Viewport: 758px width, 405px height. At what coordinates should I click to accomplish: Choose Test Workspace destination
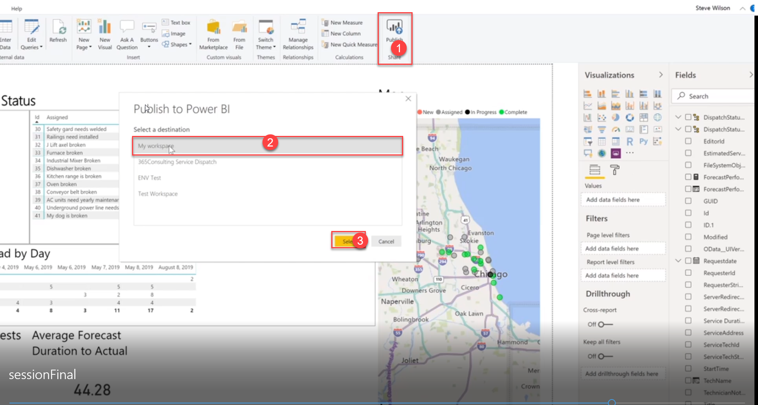click(x=268, y=194)
